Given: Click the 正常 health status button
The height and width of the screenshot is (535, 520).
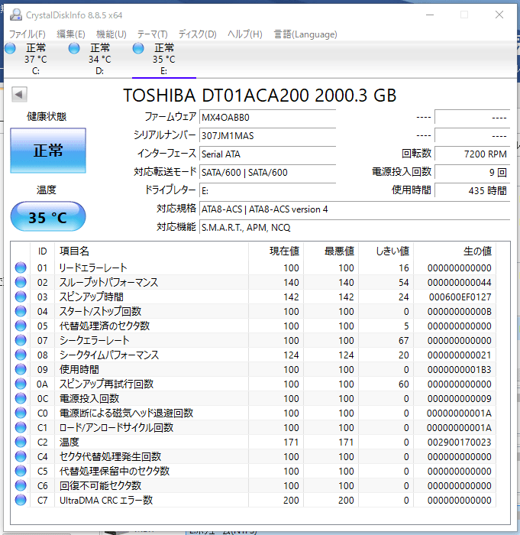Looking at the screenshot, I should tap(48, 151).
